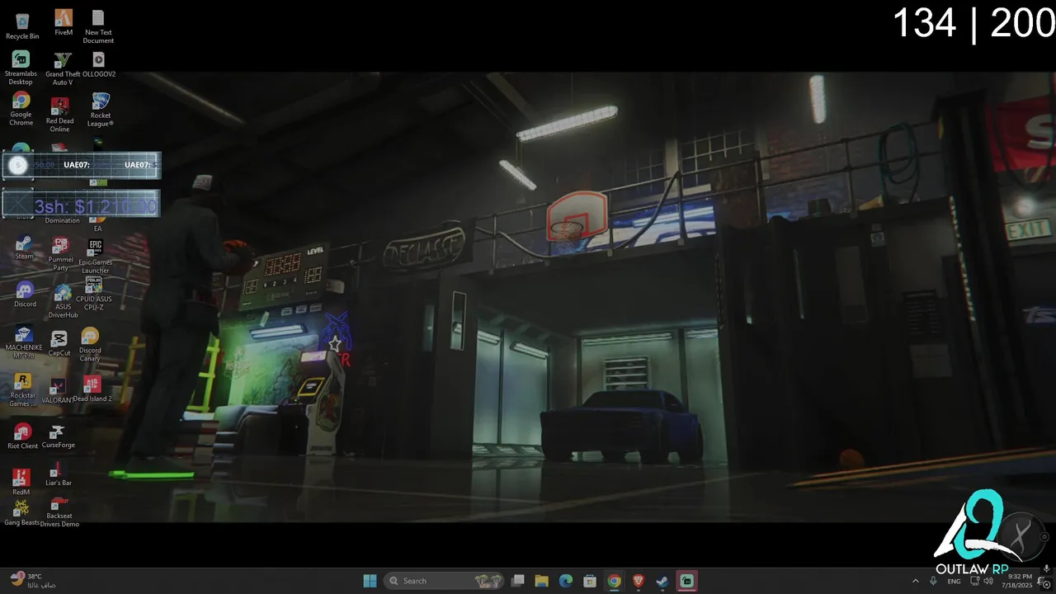Open the Recycle Bin desktop icon
This screenshot has height=594, width=1056.
(22, 26)
